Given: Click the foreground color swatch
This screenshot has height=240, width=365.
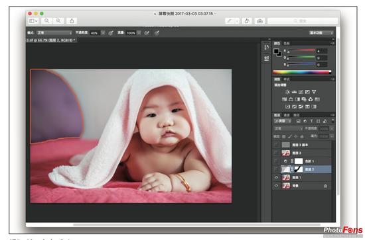Looking at the screenshot, I should pyautogui.click(x=276, y=52).
